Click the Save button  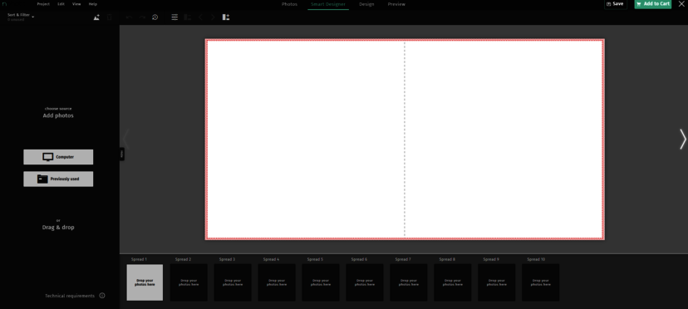[x=615, y=4]
